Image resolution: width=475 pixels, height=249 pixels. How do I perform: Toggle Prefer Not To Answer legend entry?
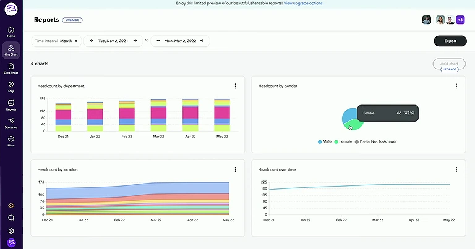coord(375,141)
